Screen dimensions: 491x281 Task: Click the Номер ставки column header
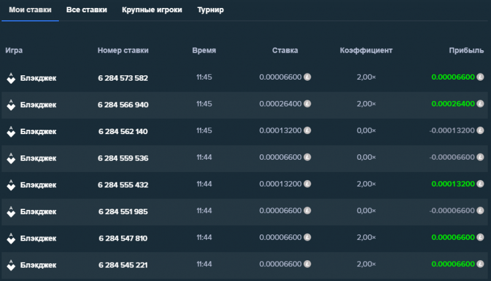pos(123,50)
